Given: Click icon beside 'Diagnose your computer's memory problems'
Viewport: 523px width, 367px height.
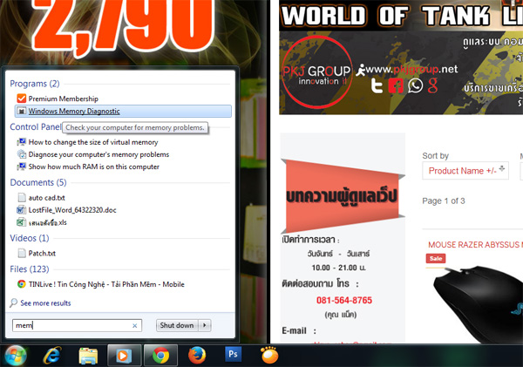Looking at the screenshot, I should point(21,154).
